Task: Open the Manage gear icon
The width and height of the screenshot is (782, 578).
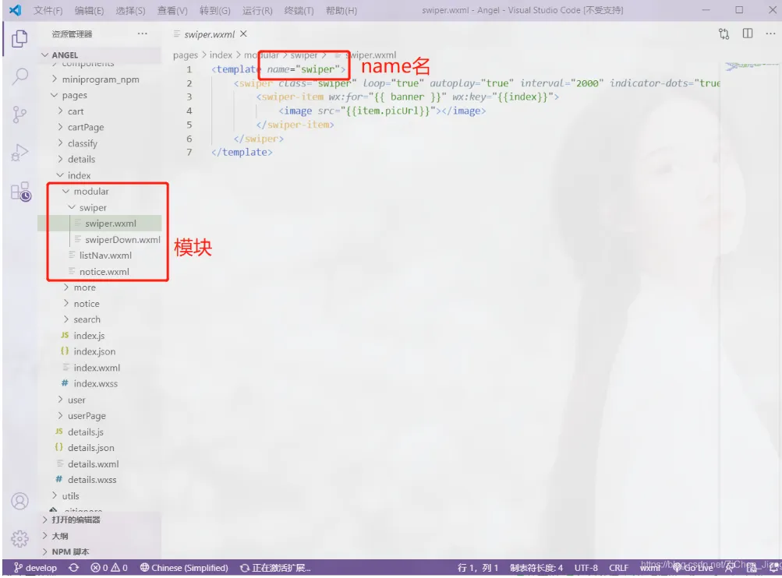Action: [x=19, y=538]
